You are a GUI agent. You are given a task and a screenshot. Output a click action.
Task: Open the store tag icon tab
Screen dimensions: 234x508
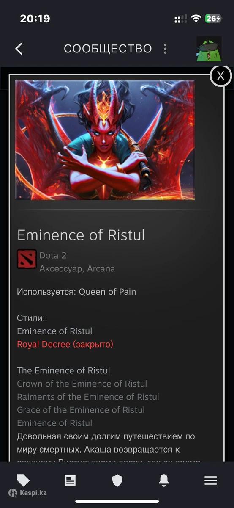pos(23,480)
